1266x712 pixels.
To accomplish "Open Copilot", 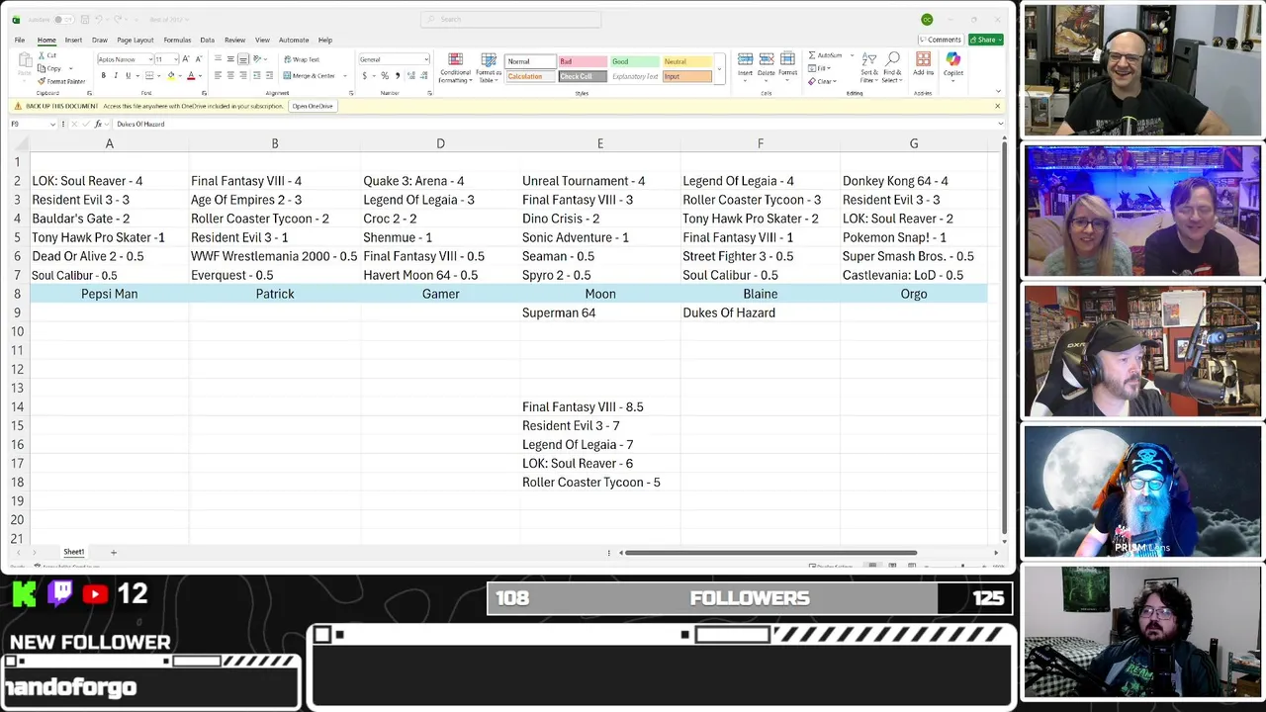I will coord(953,65).
